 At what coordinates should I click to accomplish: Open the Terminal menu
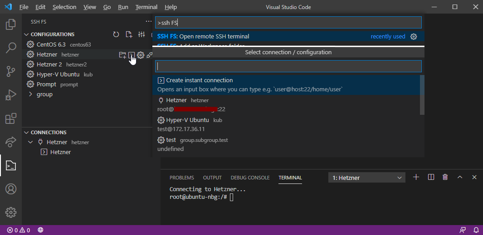click(146, 7)
